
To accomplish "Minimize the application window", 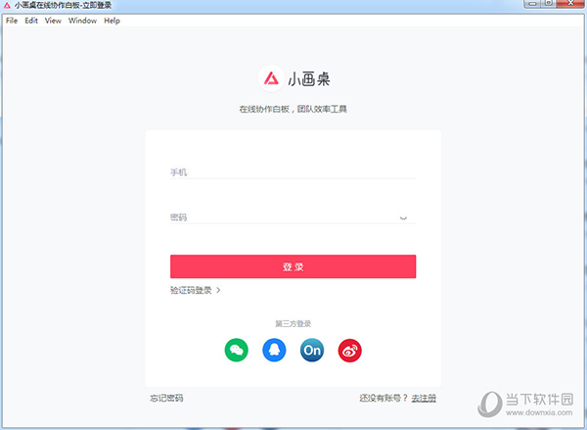I will click(x=531, y=3).
